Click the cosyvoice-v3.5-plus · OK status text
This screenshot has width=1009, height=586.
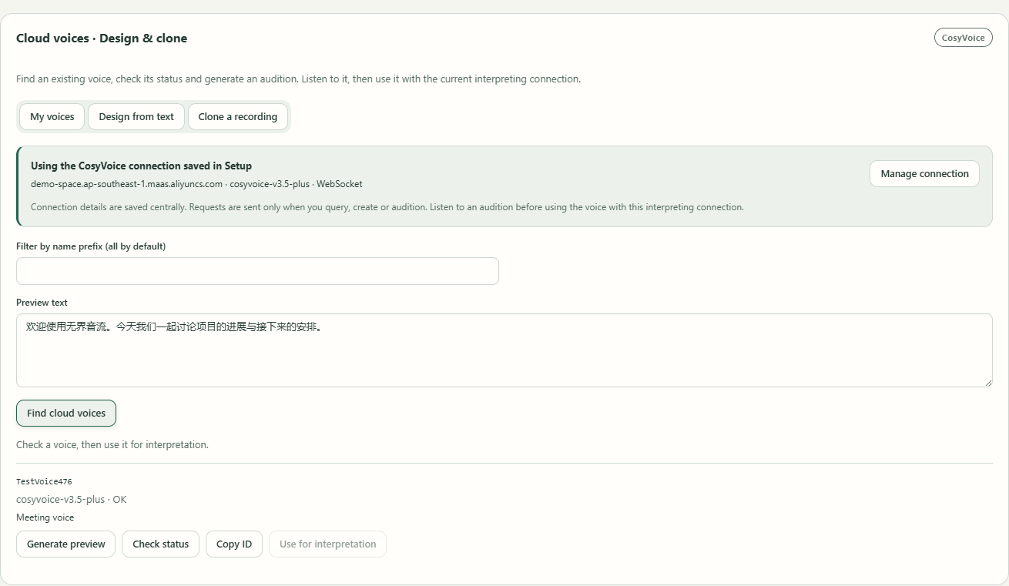coord(72,499)
